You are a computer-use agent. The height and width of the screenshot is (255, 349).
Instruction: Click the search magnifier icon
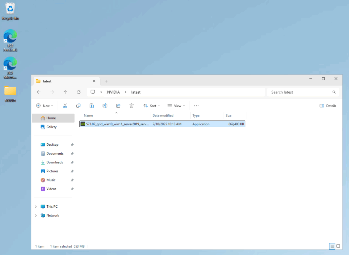pyautogui.click(x=334, y=92)
